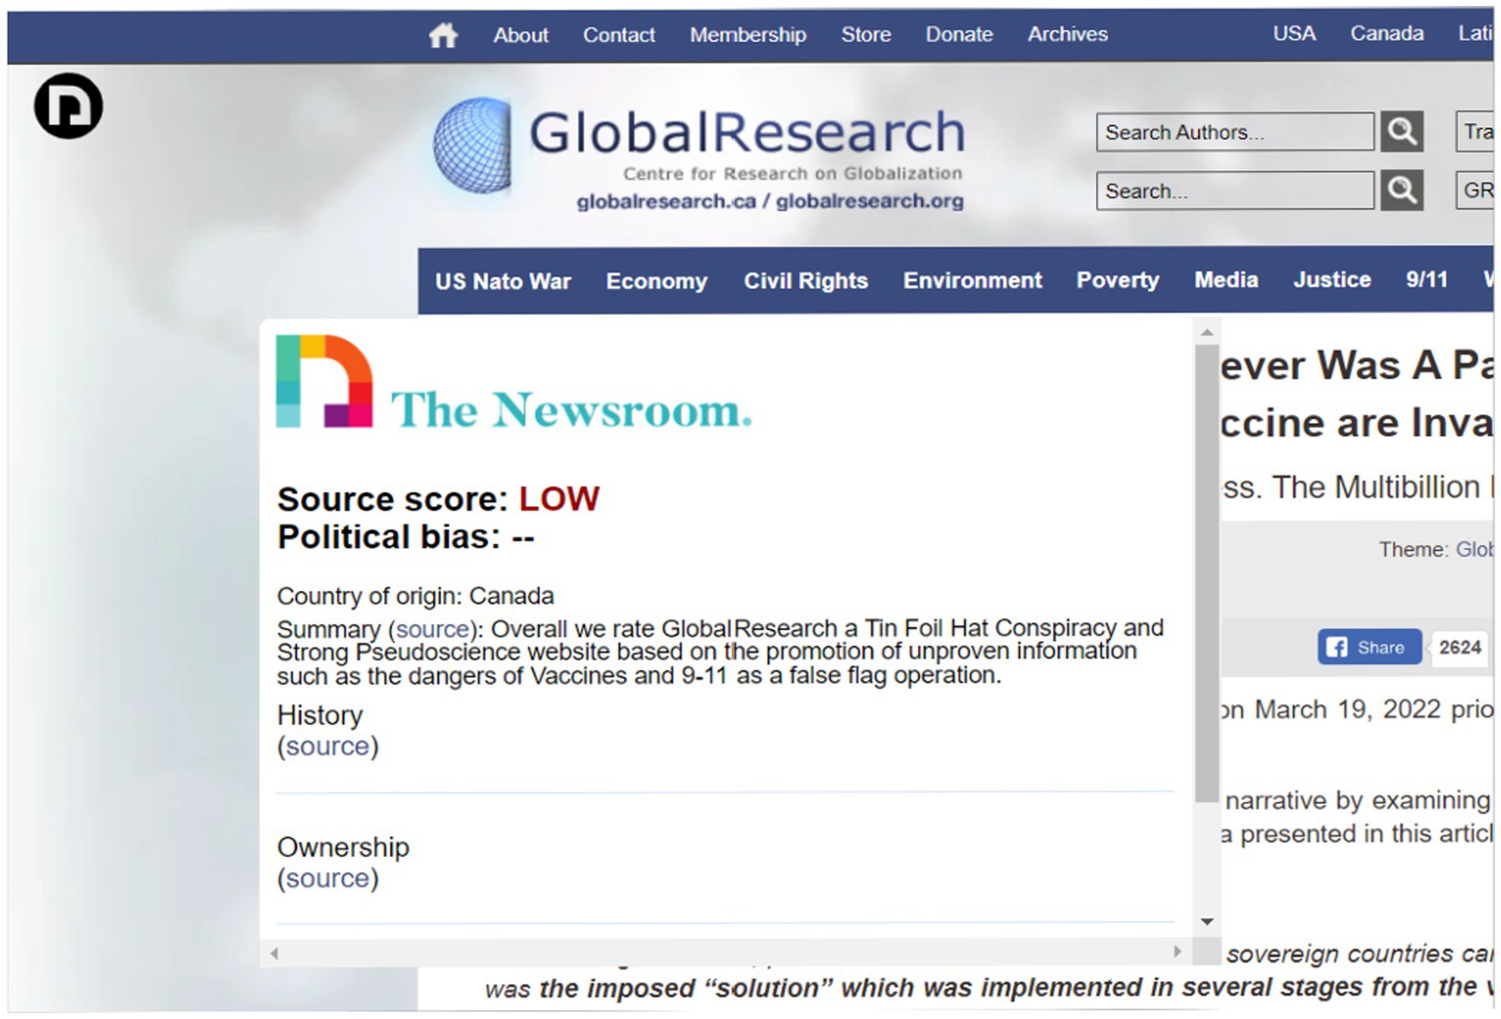1501x1019 pixels.
Task: Open the Civil Rights category
Action: [806, 281]
